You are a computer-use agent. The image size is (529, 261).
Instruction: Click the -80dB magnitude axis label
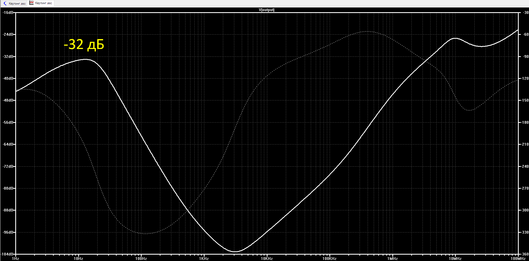coord(8,188)
